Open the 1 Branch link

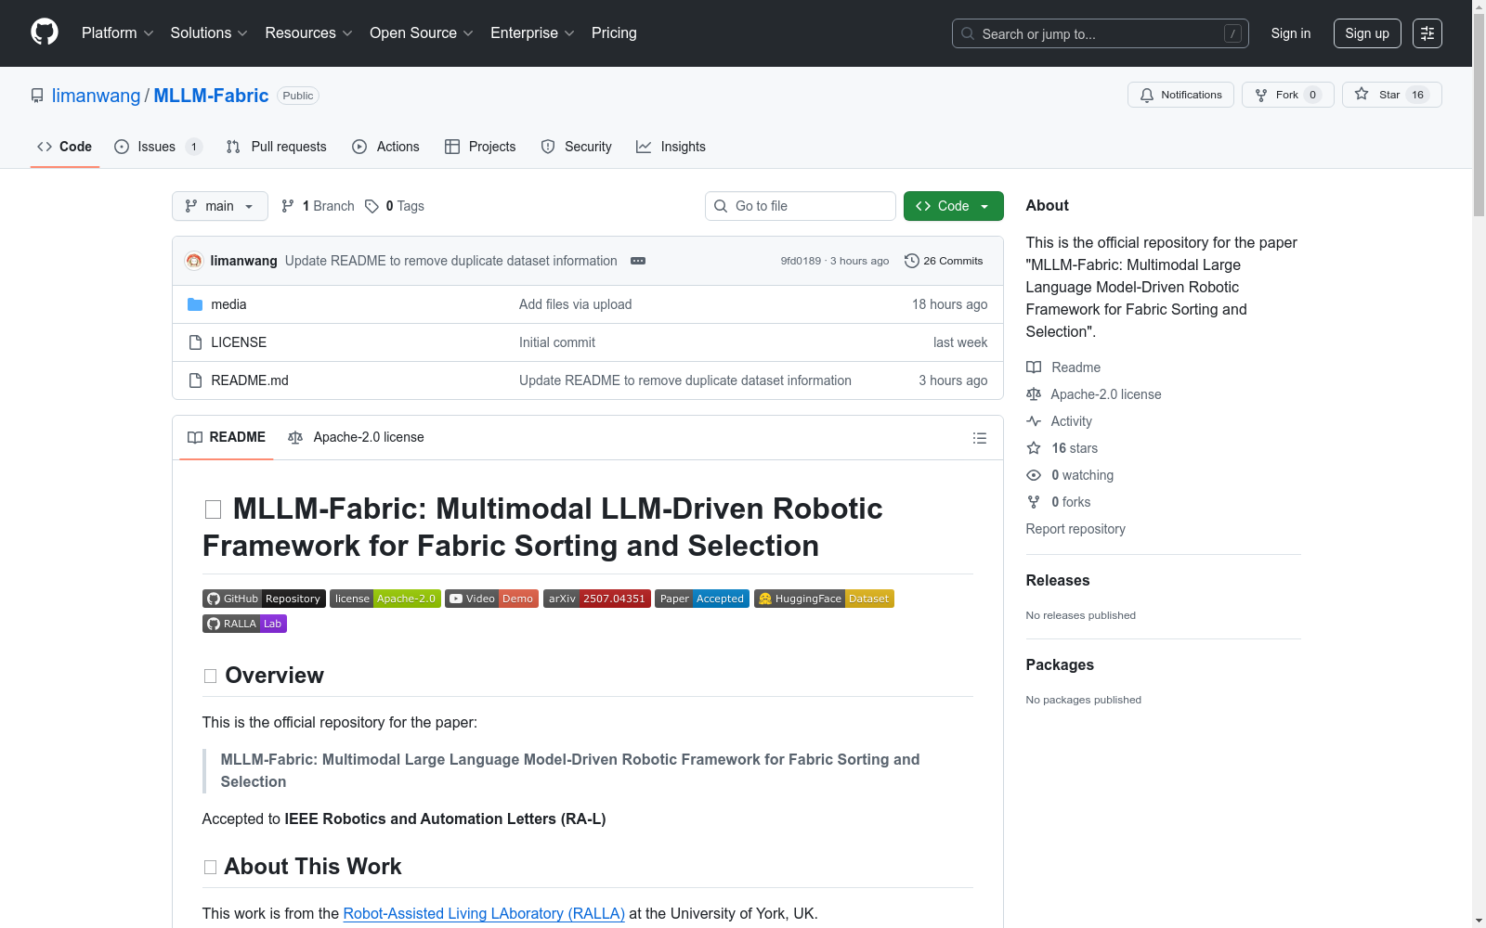tap(318, 206)
